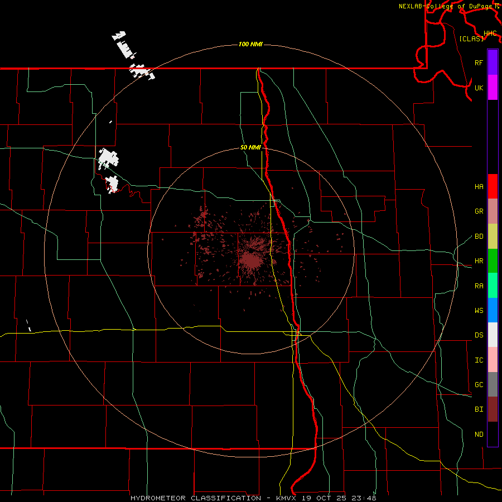Click the ND black legend swatch
This screenshot has height=502, width=502.
(493, 434)
